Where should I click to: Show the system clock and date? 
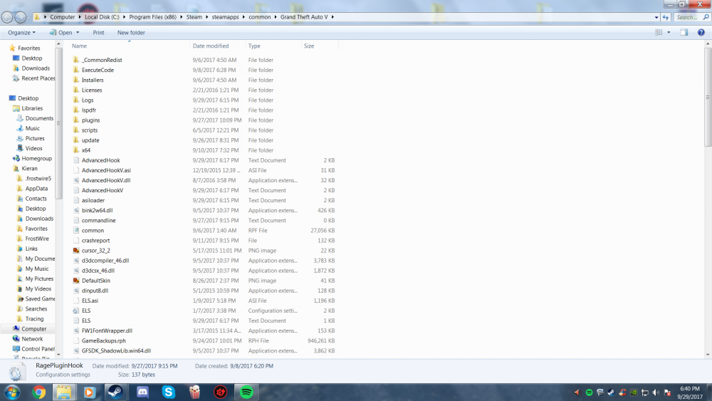coord(690,392)
